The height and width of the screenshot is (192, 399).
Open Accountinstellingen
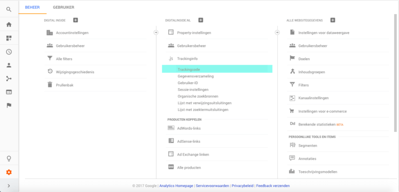(x=96, y=33)
